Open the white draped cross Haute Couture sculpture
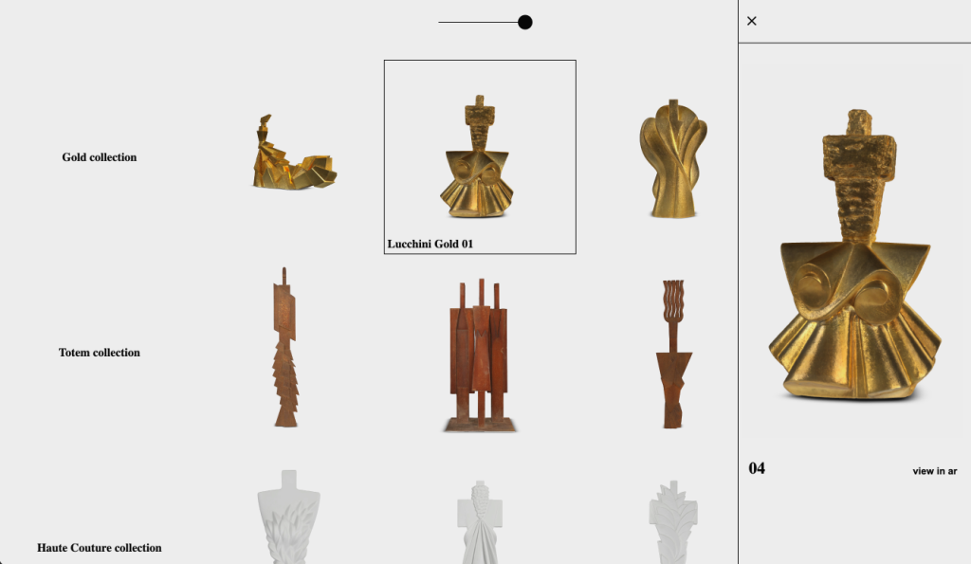Screen dimensions: 971x564 pos(480,522)
